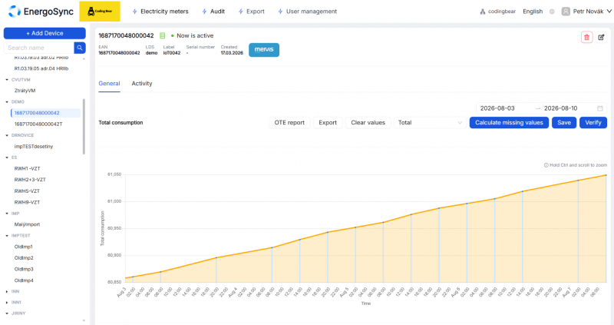Click the sidebar vertical scrollbar
Image resolution: width=614 pixels, height=325 pixels.
pyautogui.click(x=84, y=126)
